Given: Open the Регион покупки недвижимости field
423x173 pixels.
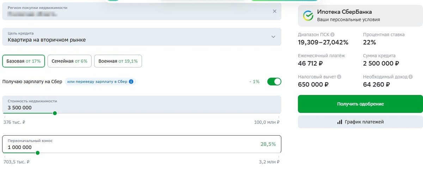Looking at the screenshot, I should pos(137,11).
